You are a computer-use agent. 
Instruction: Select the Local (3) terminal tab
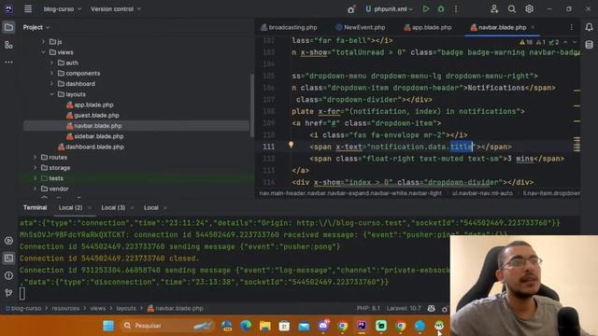click(113, 207)
